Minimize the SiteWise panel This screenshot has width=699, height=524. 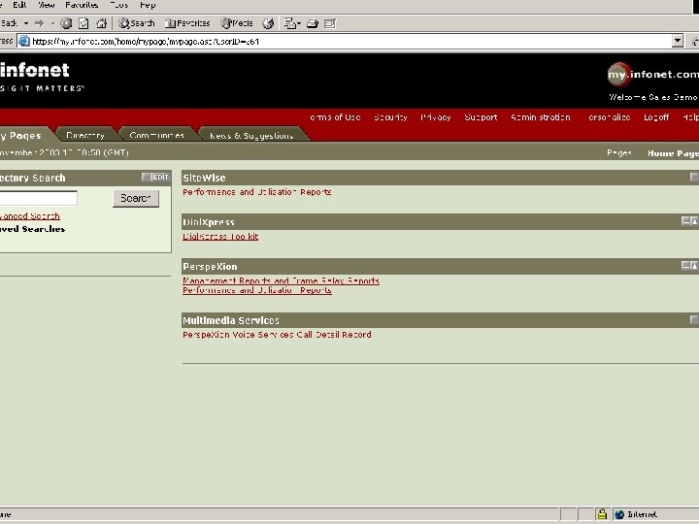[694, 177]
